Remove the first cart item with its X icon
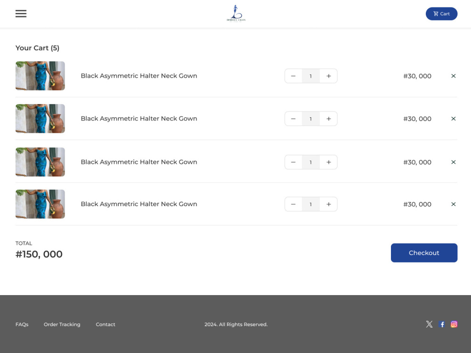The height and width of the screenshot is (353, 471). (x=453, y=76)
